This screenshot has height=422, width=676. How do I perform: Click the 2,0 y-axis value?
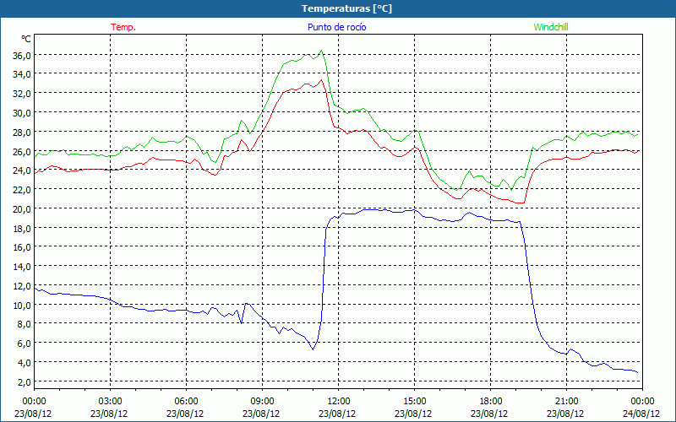click(25, 382)
